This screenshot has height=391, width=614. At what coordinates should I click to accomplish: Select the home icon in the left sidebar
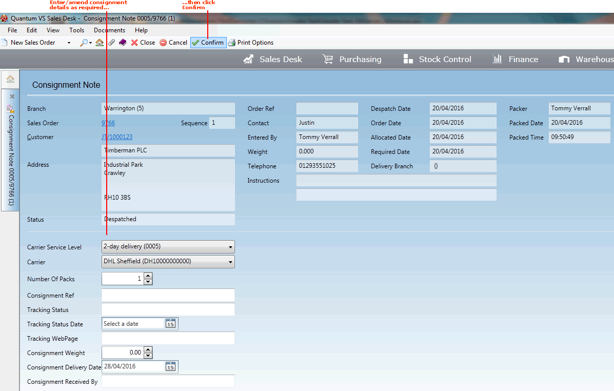pyautogui.click(x=10, y=79)
